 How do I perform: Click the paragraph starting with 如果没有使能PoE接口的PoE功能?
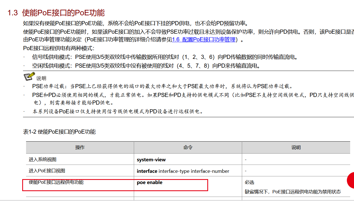136,23
